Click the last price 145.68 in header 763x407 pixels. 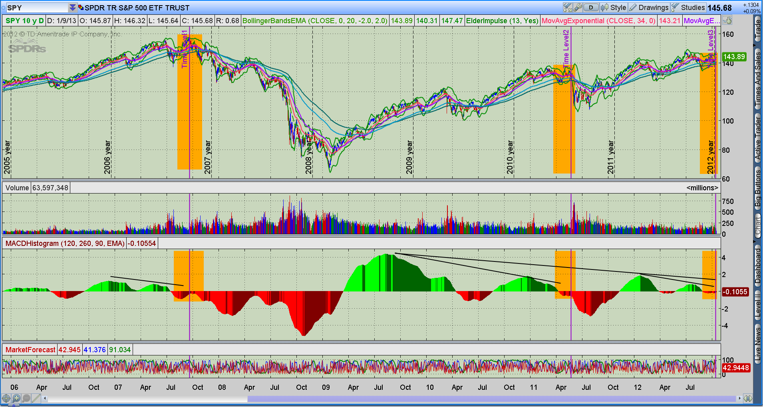pyautogui.click(x=719, y=8)
